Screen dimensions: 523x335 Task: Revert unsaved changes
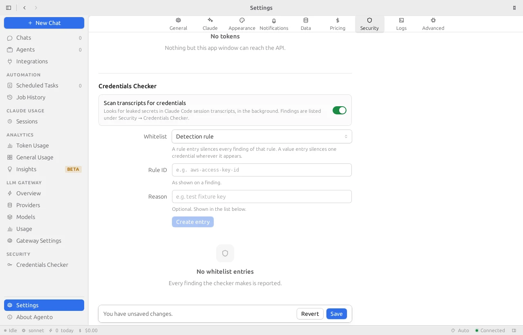pos(310,314)
